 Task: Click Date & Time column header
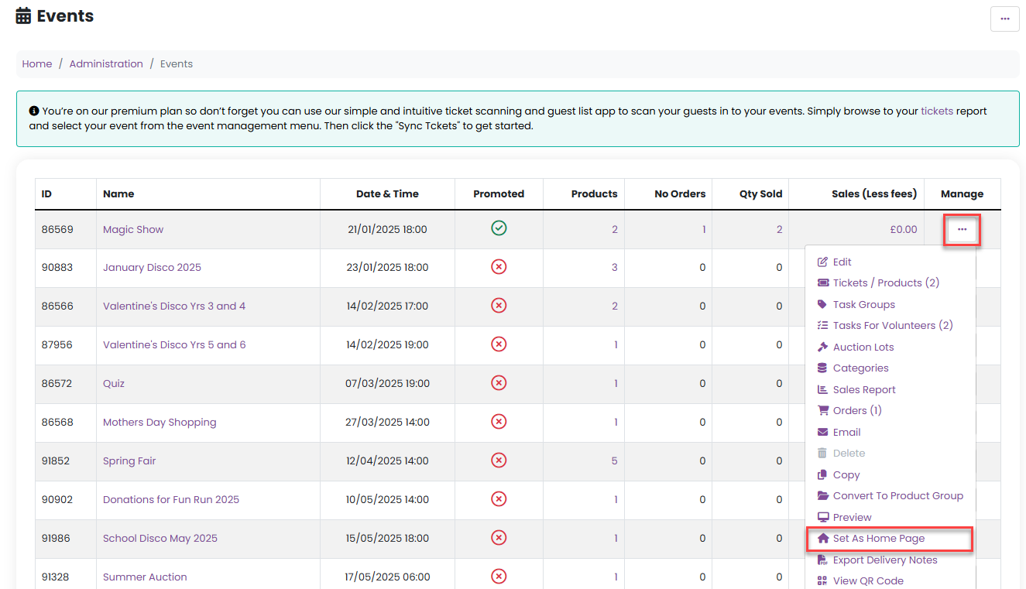point(387,193)
